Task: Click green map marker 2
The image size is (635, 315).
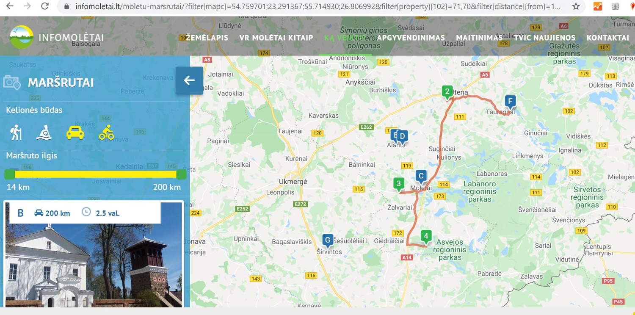Action: point(447,91)
